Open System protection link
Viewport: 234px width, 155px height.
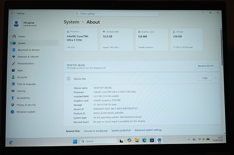tap(121, 130)
